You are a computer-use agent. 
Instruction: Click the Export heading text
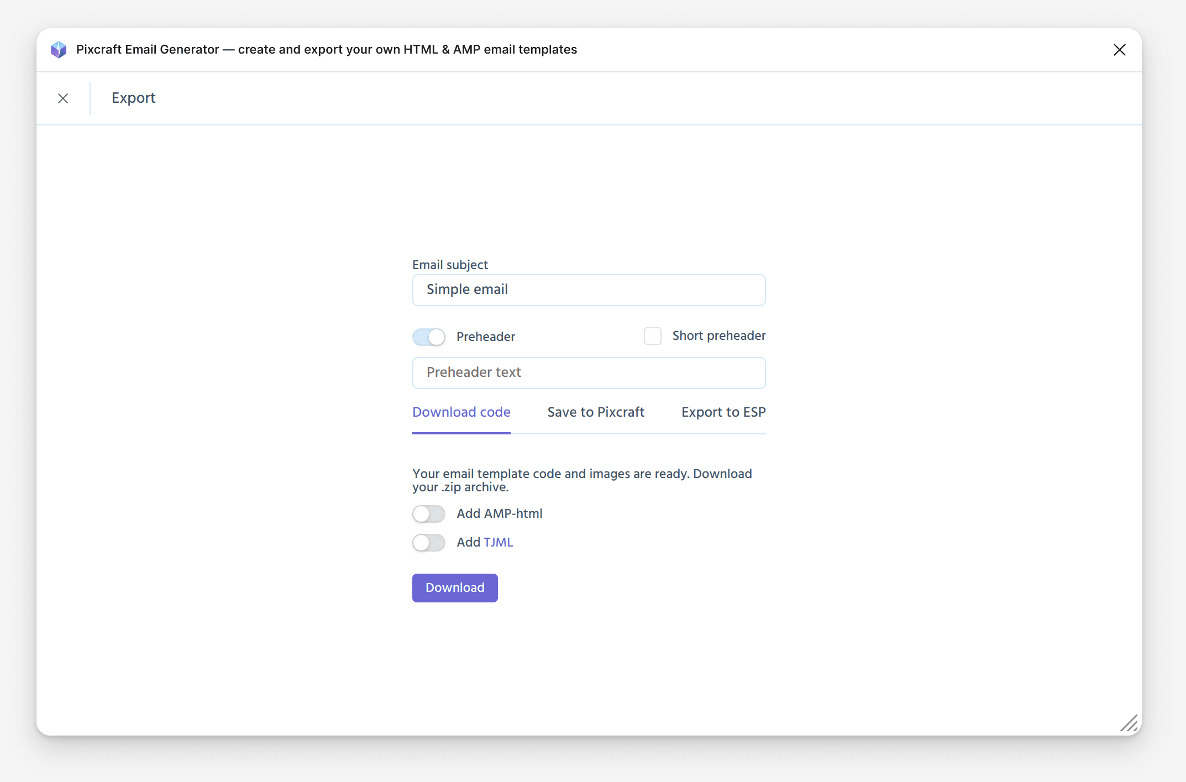coord(133,98)
